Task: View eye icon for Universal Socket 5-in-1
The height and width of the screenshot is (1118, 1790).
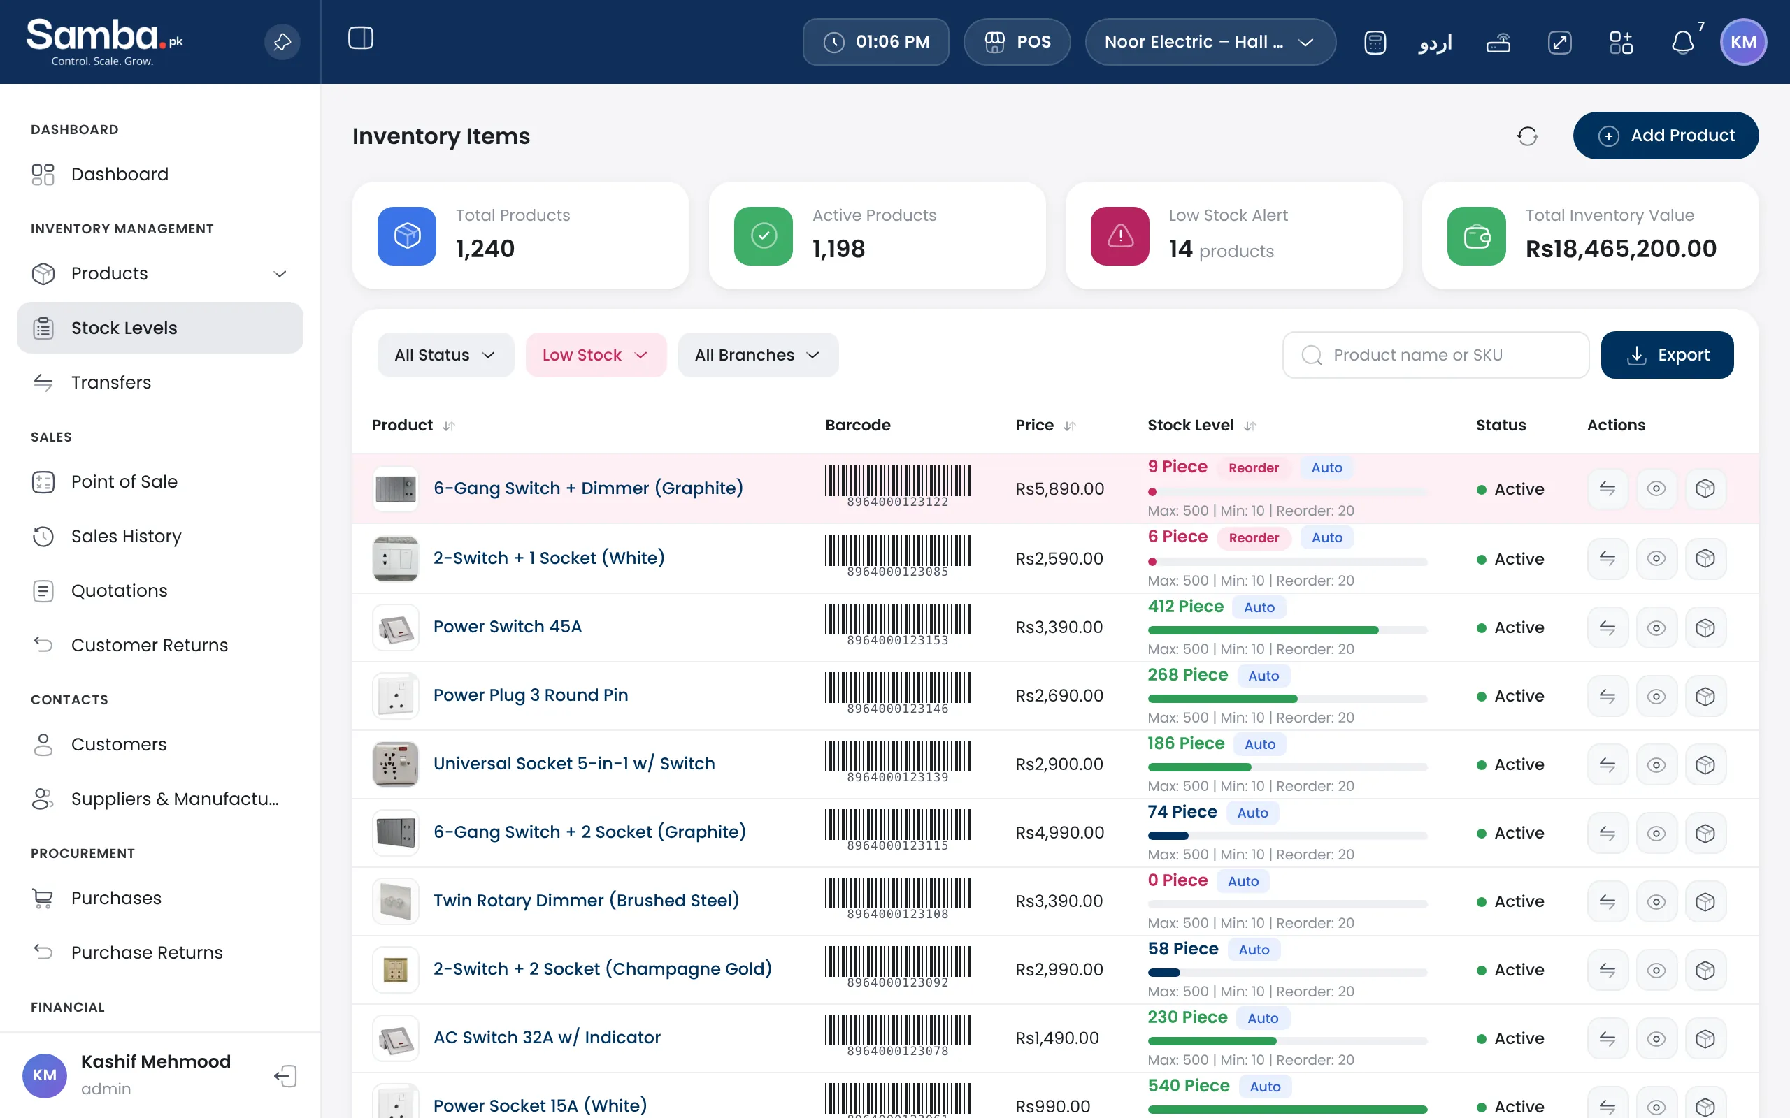Action: click(x=1656, y=764)
